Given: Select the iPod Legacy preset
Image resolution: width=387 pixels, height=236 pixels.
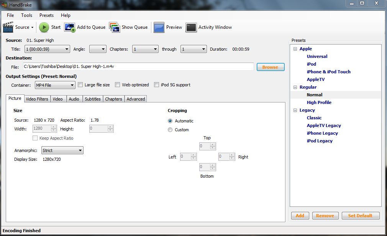Looking at the screenshot, I should point(320,141).
